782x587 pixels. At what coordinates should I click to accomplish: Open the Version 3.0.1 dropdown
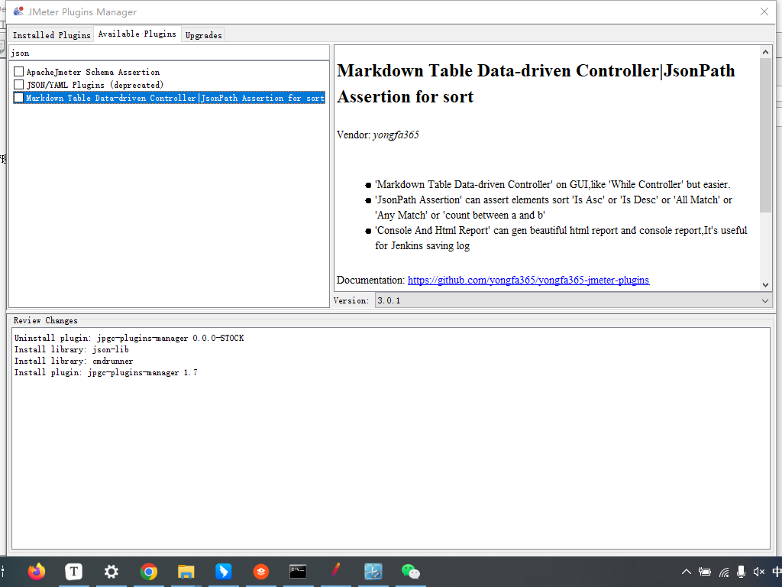[x=573, y=300]
